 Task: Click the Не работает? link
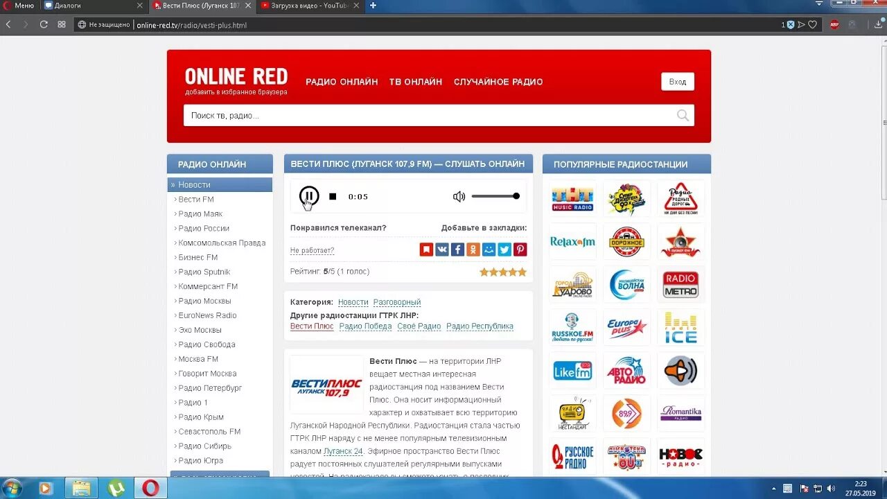coord(312,251)
